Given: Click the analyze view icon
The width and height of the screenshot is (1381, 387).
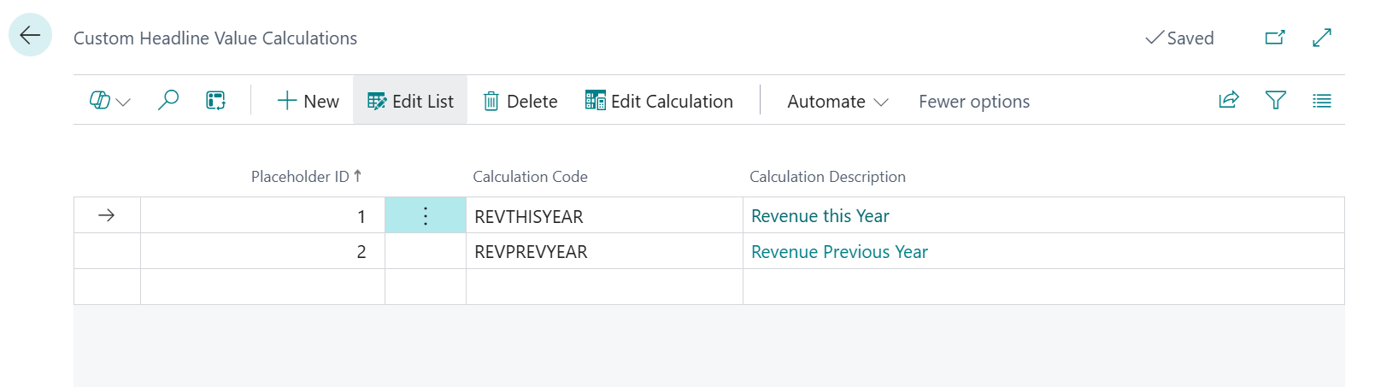Looking at the screenshot, I should tap(215, 101).
